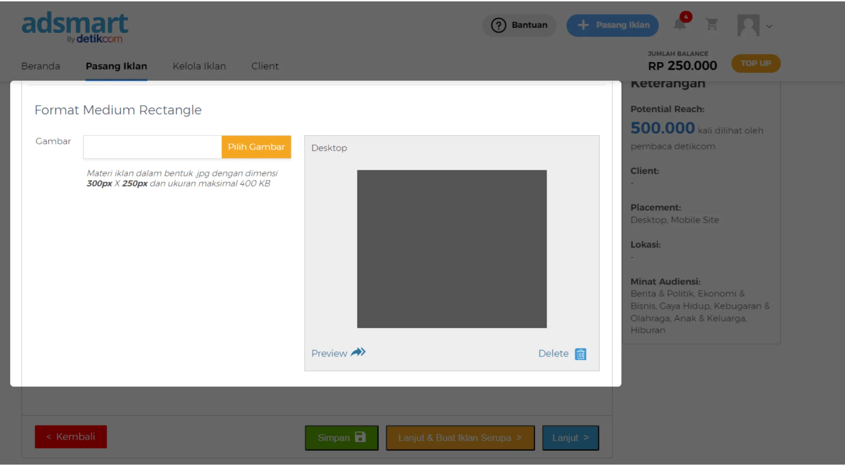Save with the green Simpan button

(x=341, y=438)
